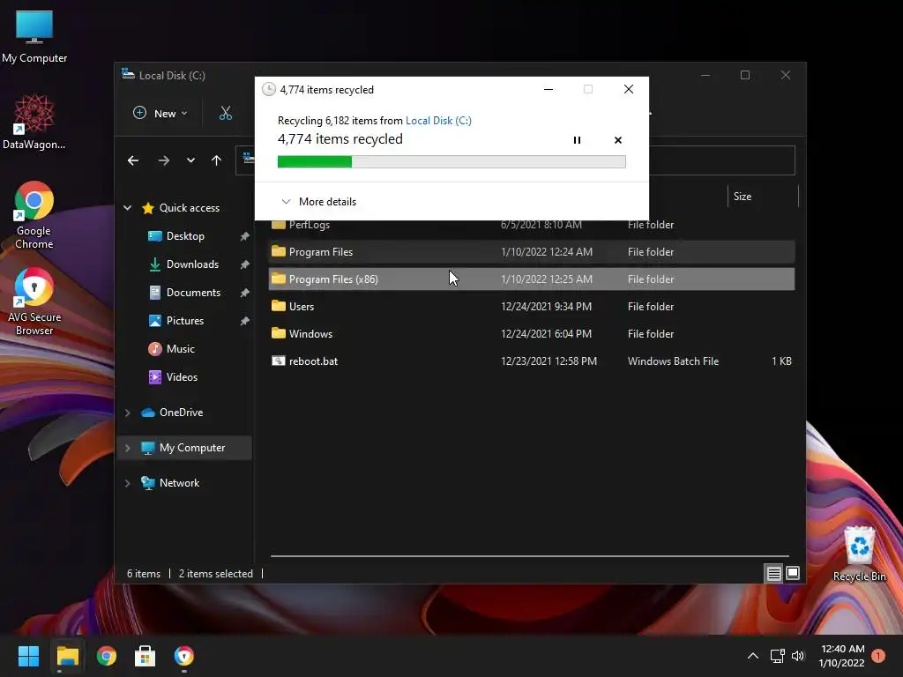
Task: Open My Computer desktop icon
Action: 34,37
